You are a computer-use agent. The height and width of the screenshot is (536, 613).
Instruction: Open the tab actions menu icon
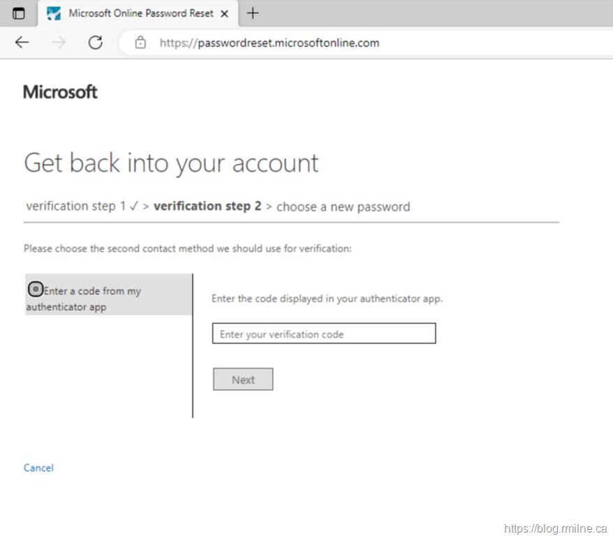[19, 13]
